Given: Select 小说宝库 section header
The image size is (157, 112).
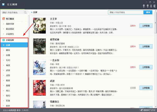Looking at the screenshot, I should pyautogui.click(x=10, y=40).
